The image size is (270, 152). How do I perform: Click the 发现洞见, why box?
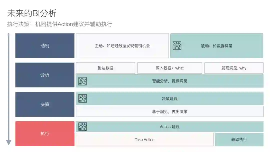[x=234, y=68]
